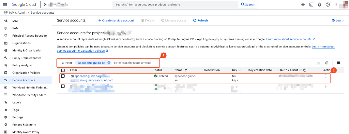Click the Policy Analyzer icon
The image size is (349, 134).
tap(6, 65)
